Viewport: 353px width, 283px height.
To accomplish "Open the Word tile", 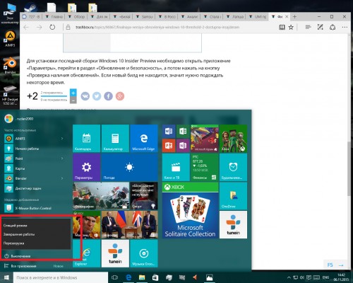I will (169, 132).
